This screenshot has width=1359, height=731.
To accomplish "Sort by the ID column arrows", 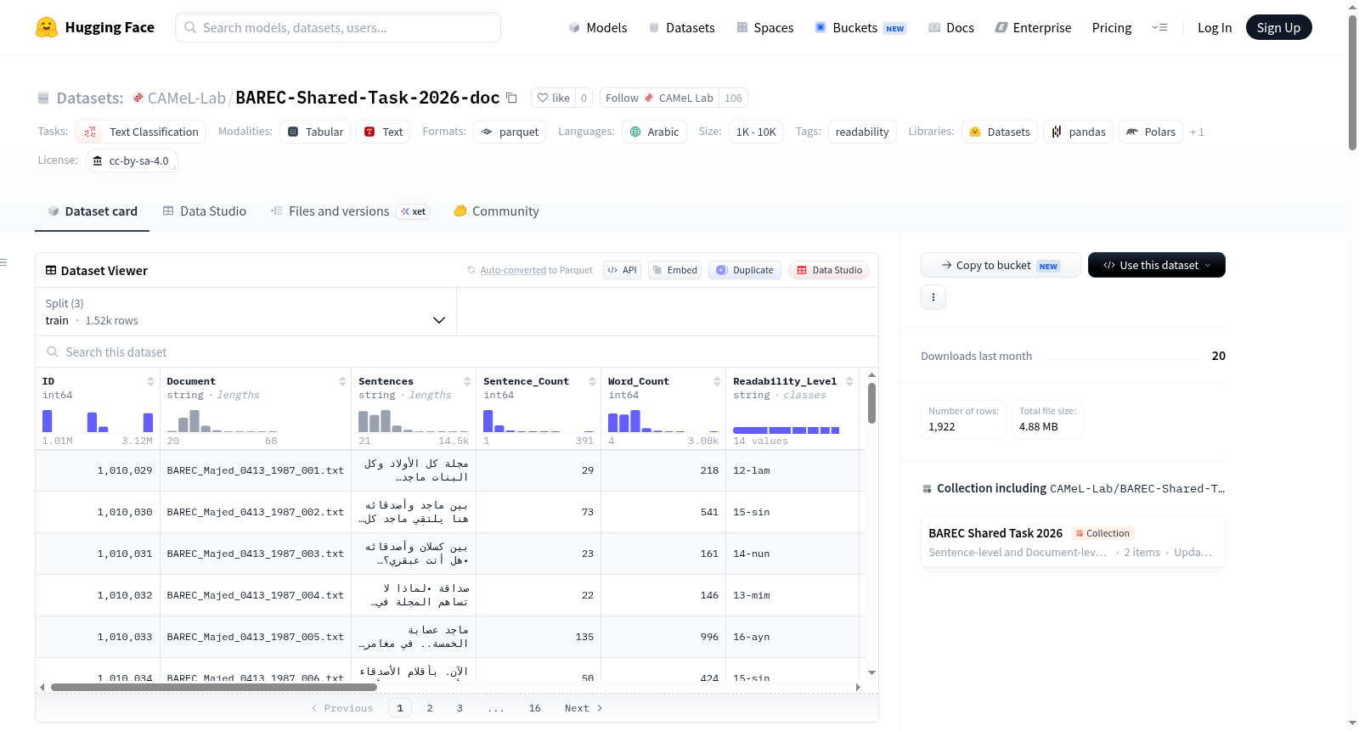I will point(150,381).
